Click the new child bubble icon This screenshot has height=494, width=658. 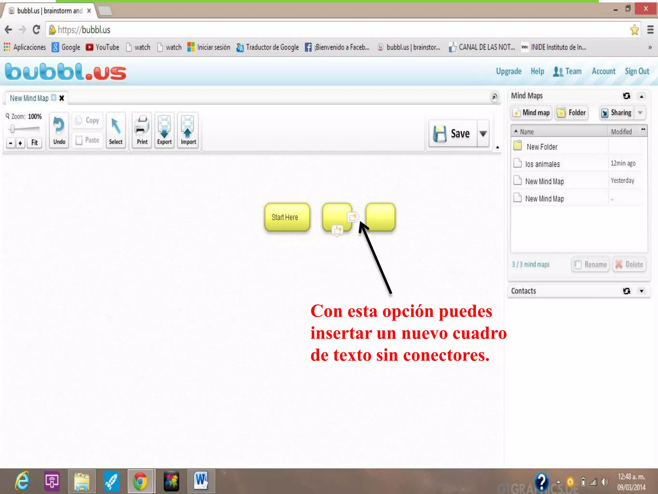337,230
